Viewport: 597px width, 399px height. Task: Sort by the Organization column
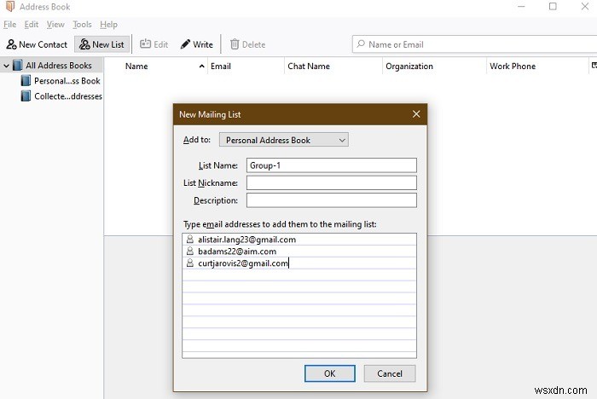pos(434,66)
